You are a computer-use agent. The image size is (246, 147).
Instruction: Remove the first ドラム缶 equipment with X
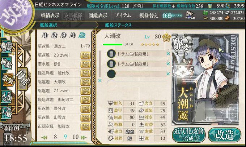coord(168,54)
